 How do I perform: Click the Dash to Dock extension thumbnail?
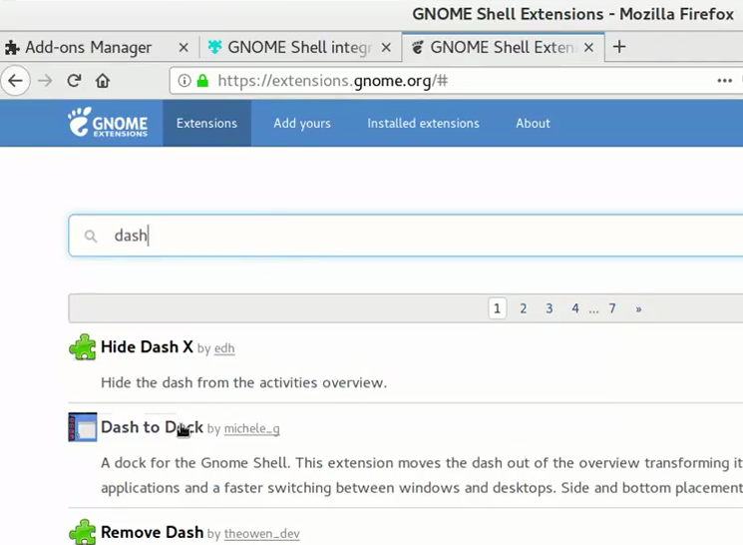[83, 427]
